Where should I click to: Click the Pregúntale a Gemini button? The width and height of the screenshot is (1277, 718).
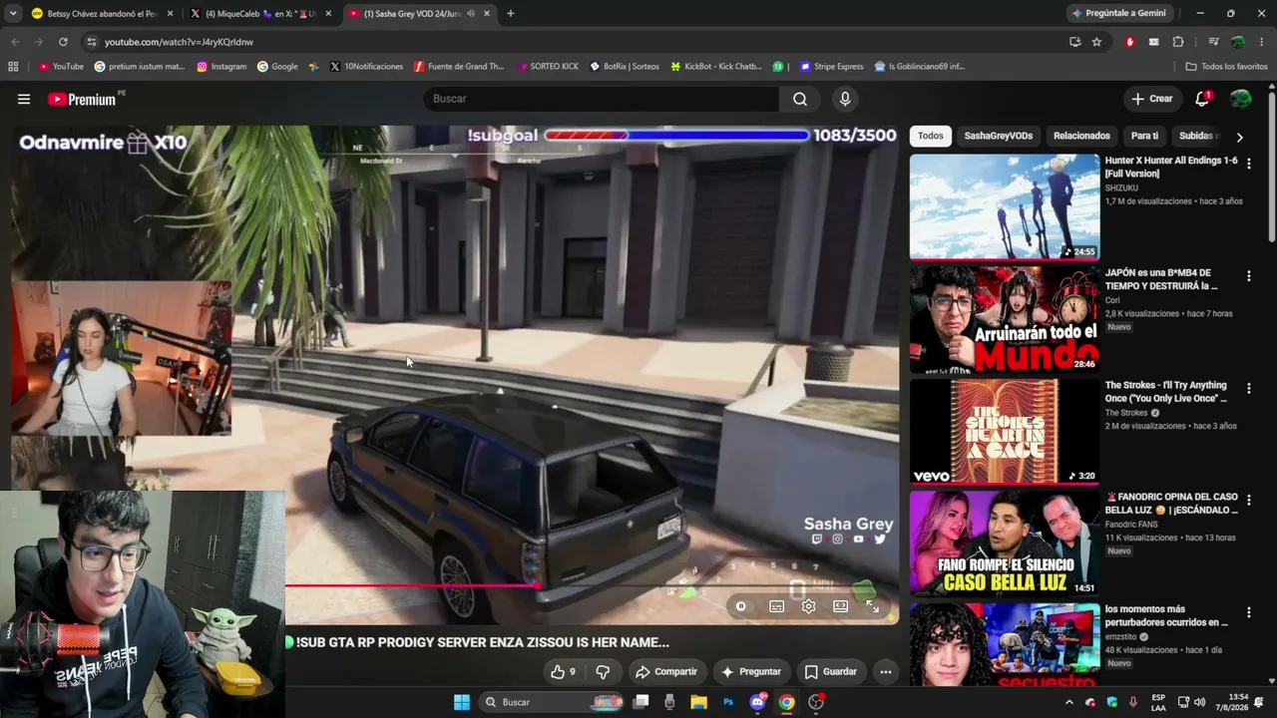[x=1117, y=14]
